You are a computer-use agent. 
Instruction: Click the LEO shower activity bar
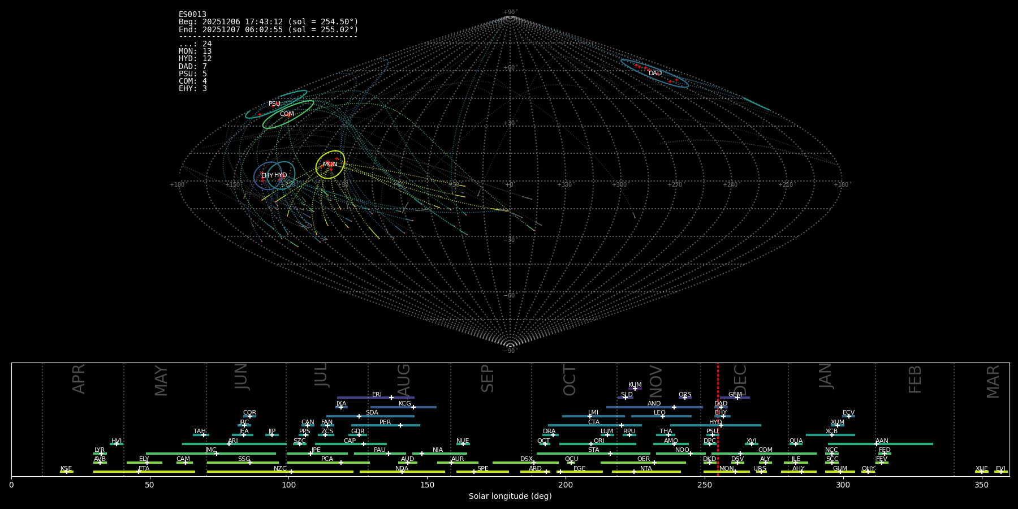(x=661, y=416)
